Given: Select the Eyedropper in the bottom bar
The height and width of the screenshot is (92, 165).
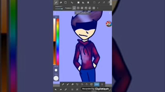Looking at the screenshot, I should 66,89.
